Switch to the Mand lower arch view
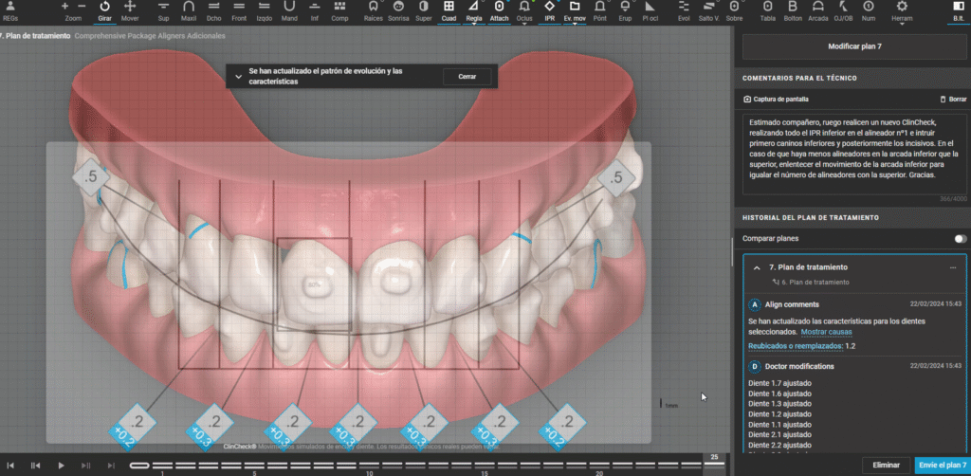The height and width of the screenshot is (476, 971). coord(288,10)
